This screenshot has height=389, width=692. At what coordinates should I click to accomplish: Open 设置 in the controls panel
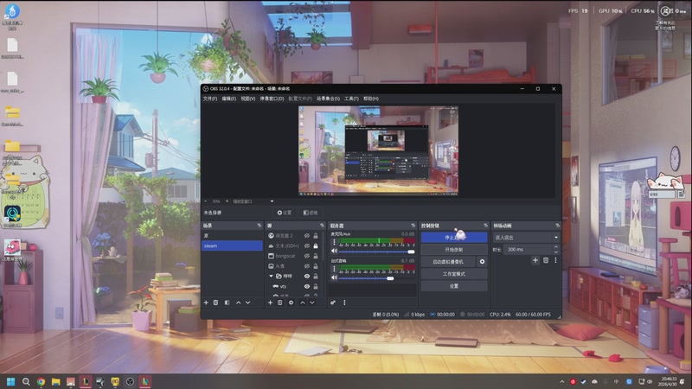(x=454, y=286)
